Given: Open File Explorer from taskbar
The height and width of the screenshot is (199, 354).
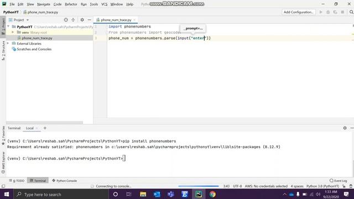Looking at the screenshot, I should 143,194.
